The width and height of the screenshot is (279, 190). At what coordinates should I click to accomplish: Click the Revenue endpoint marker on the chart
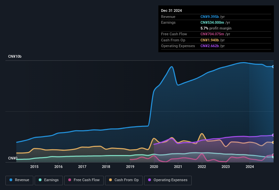point(273,66)
